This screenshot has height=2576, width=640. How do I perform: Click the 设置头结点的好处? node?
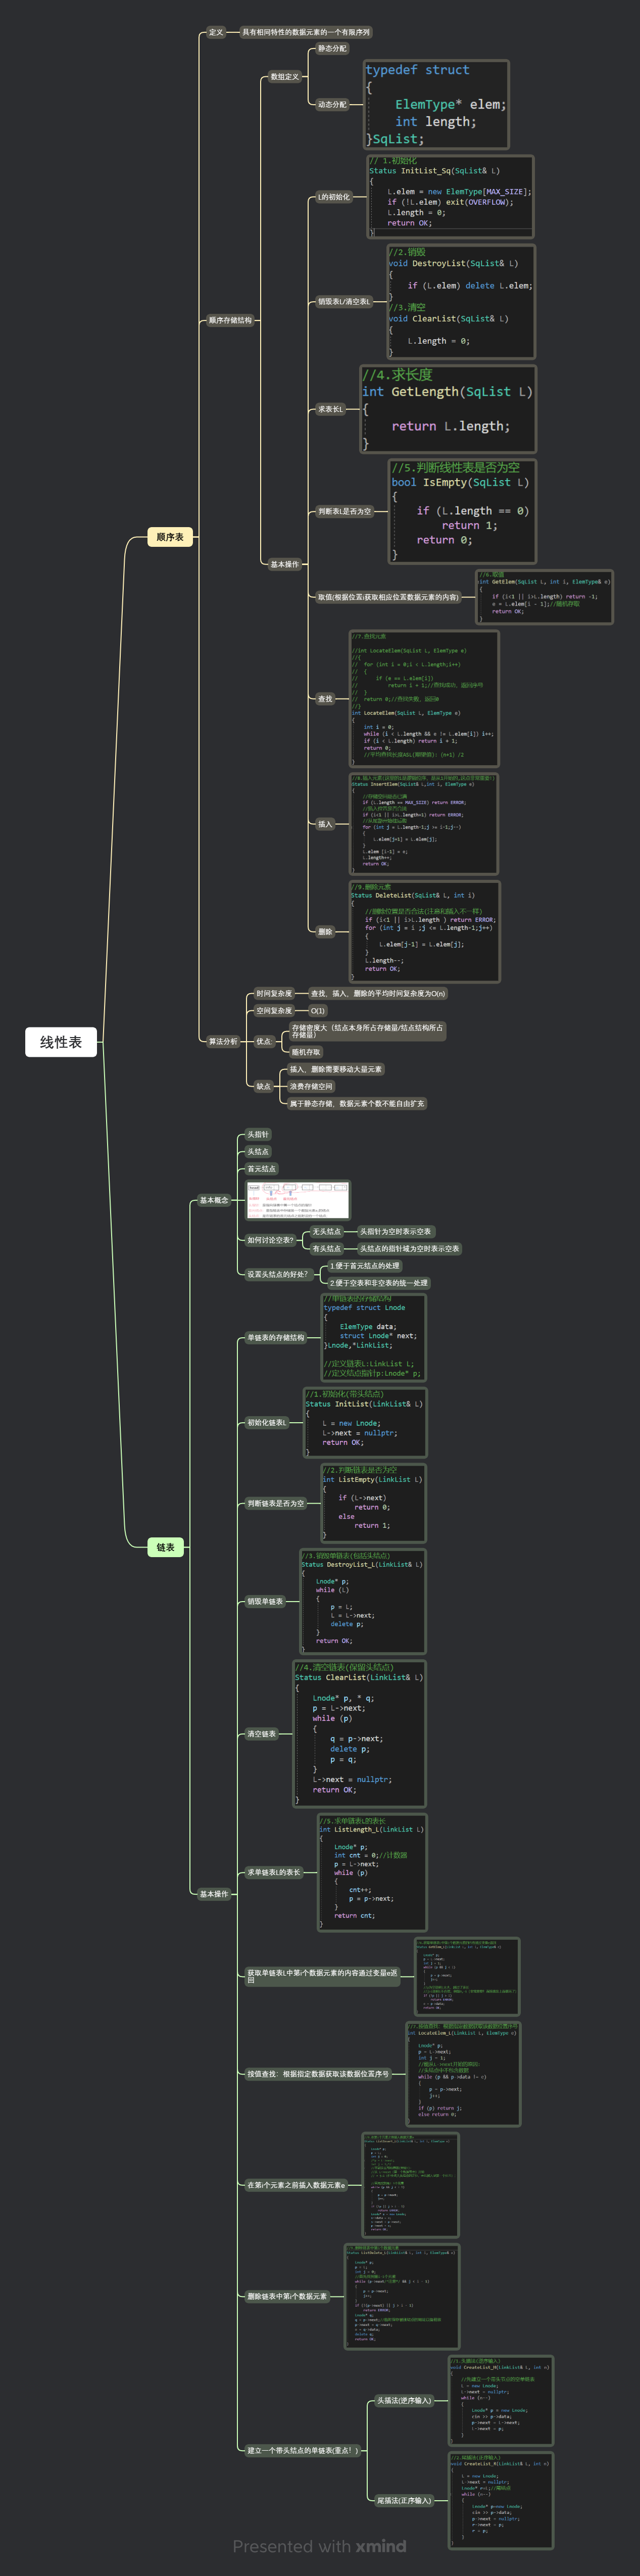[278, 1274]
